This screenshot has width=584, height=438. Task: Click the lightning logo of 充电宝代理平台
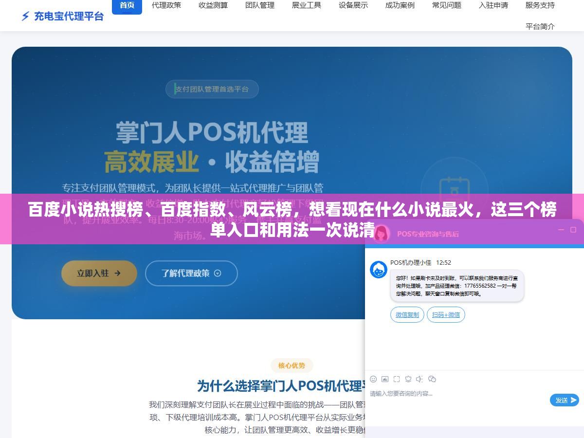coord(25,16)
